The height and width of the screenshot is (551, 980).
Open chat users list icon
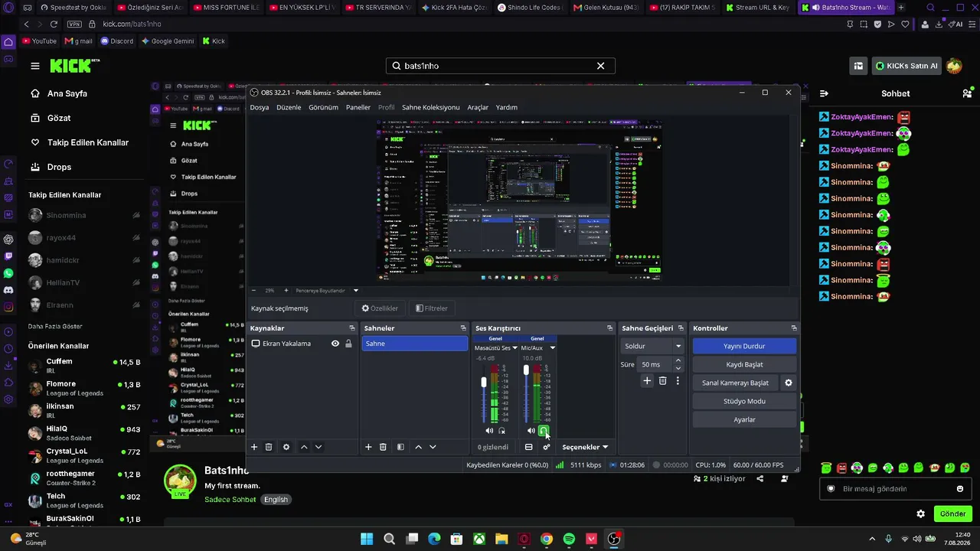[967, 93]
